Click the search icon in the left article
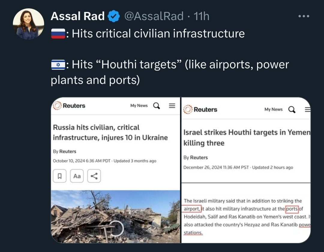Screen dimensions: 324x252 (x=157, y=105)
